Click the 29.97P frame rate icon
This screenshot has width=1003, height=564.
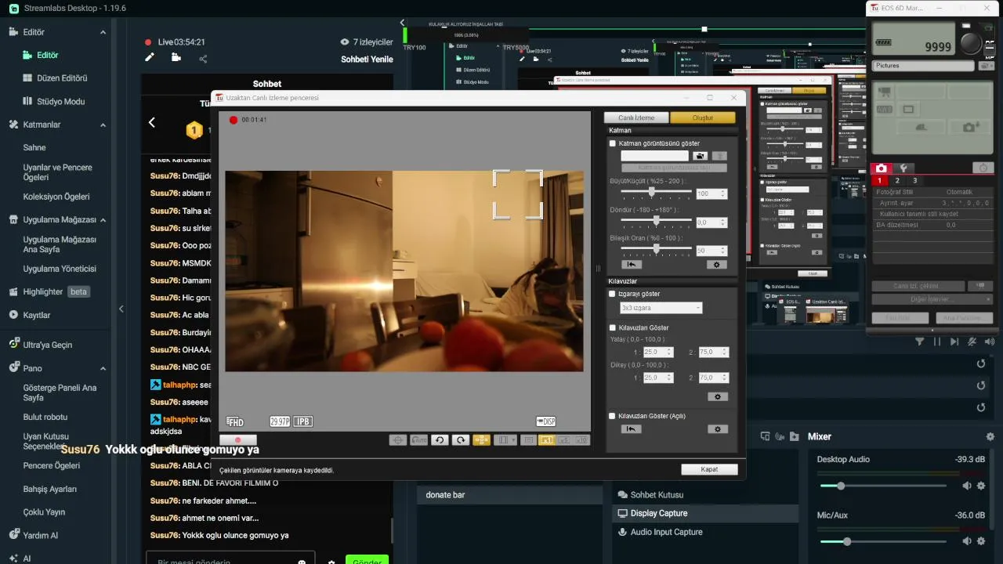(x=280, y=421)
